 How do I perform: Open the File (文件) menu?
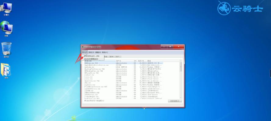pos(84,52)
